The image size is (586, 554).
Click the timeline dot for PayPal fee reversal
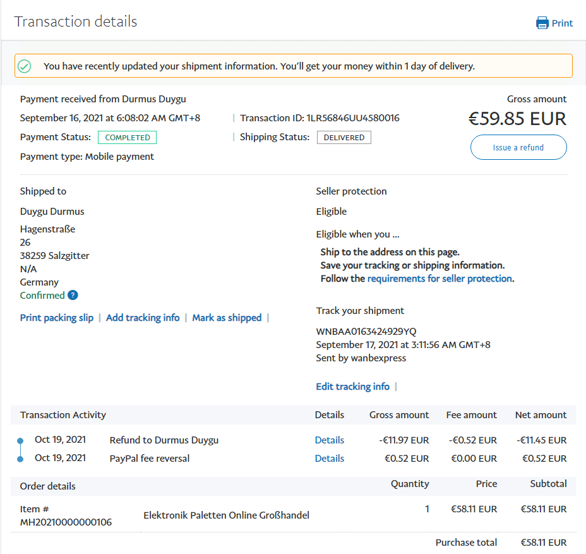click(20, 459)
